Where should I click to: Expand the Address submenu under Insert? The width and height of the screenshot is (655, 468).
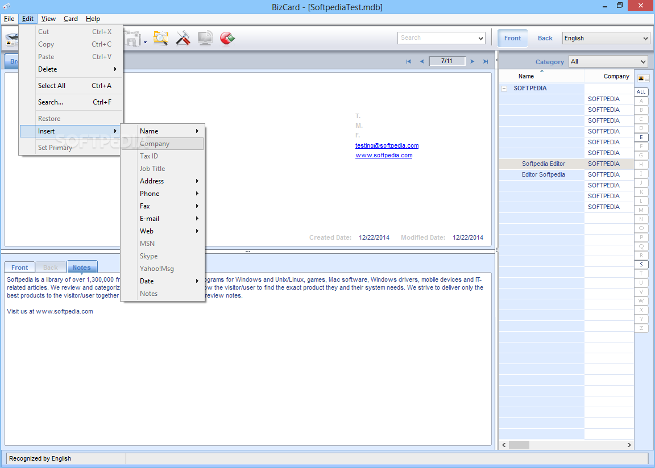point(163,181)
